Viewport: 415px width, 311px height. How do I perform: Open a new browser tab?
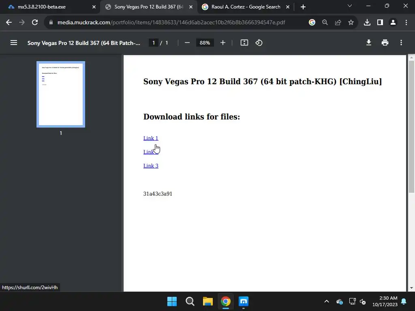pos(303,7)
